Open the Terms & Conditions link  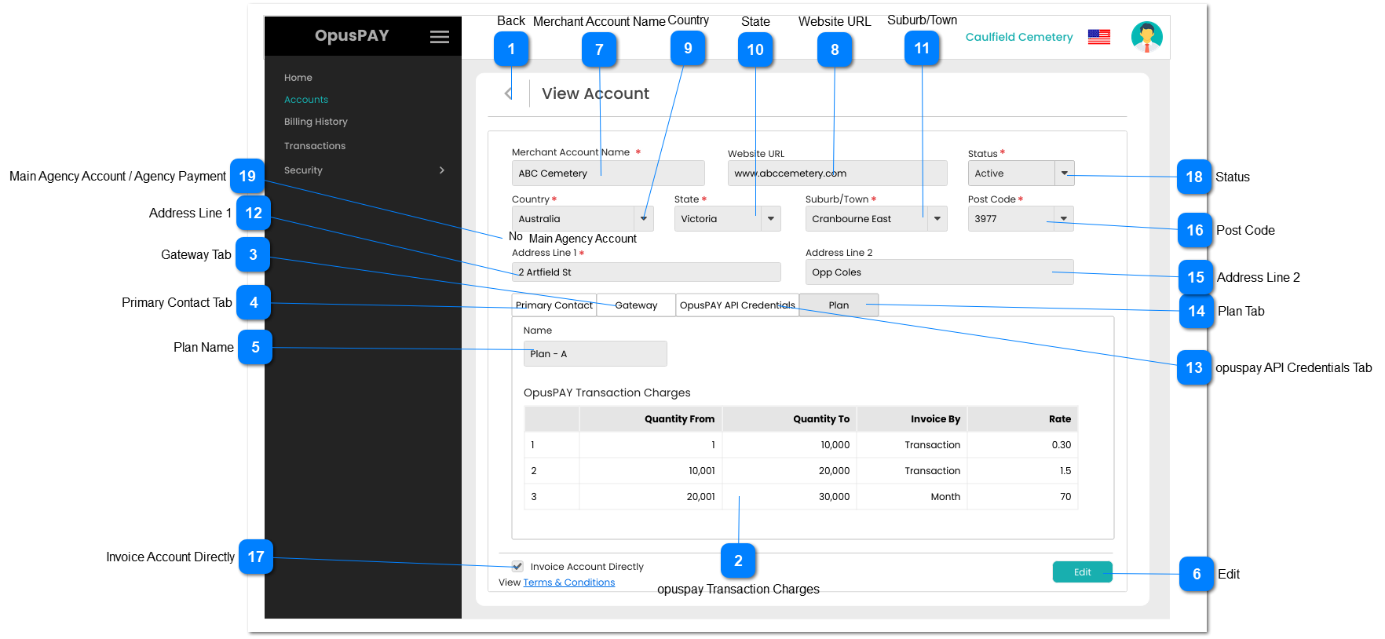click(x=569, y=582)
